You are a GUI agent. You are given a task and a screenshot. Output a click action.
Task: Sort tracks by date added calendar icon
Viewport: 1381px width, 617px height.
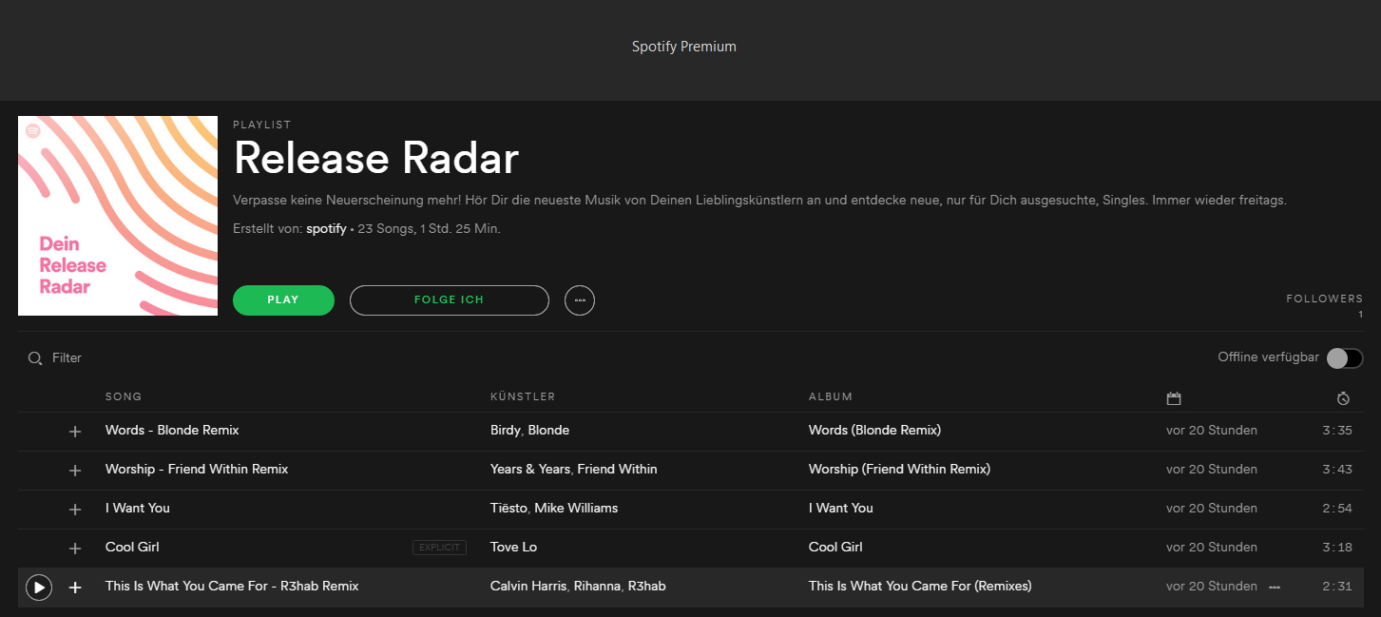[1174, 398]
